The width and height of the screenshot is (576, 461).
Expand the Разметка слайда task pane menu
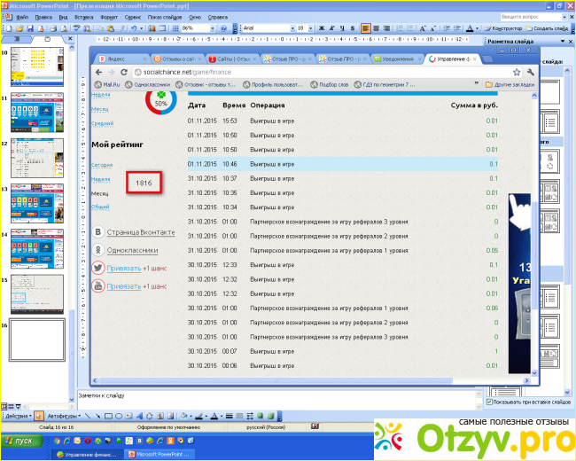563,42
